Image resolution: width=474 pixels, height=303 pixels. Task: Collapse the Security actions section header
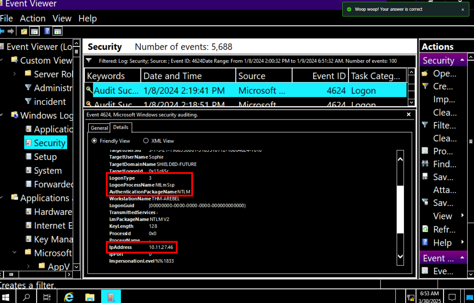462,60
